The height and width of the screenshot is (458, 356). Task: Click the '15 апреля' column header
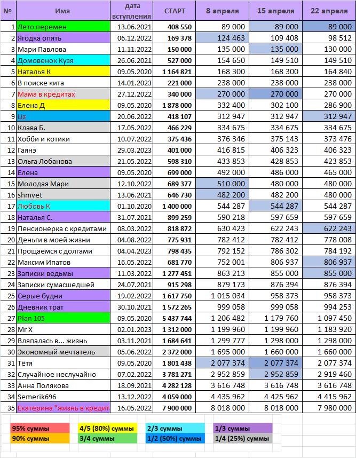point(276,11)
